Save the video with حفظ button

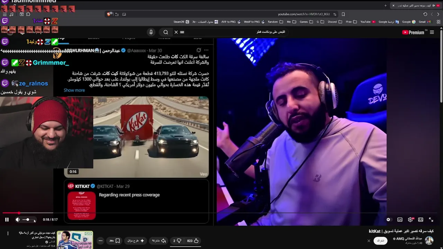115,241
